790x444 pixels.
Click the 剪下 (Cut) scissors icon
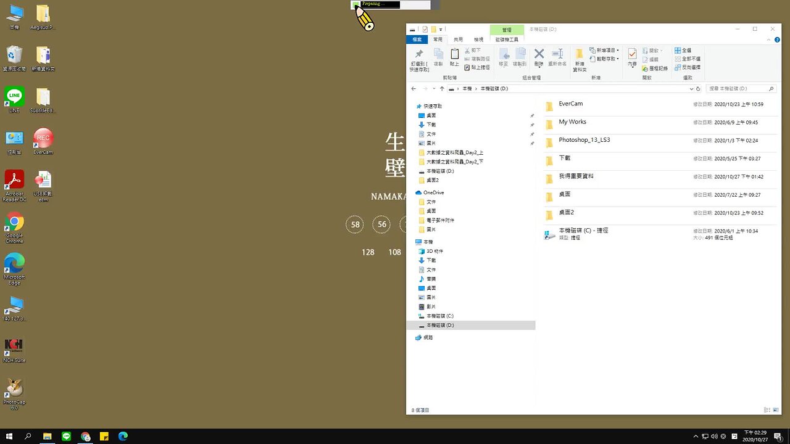coord(473,51)
